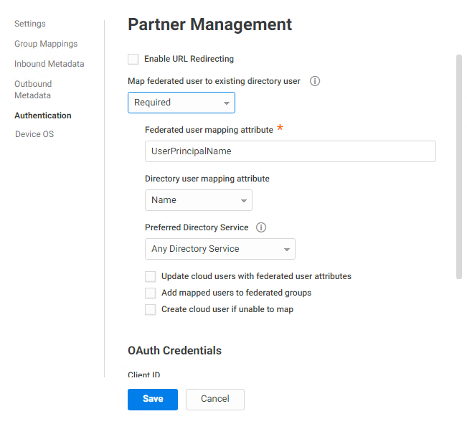The height and width of the screenshot is (424, 467).
Task: Enable URL Redirecting checkbox
Action: tap(133, 59)
